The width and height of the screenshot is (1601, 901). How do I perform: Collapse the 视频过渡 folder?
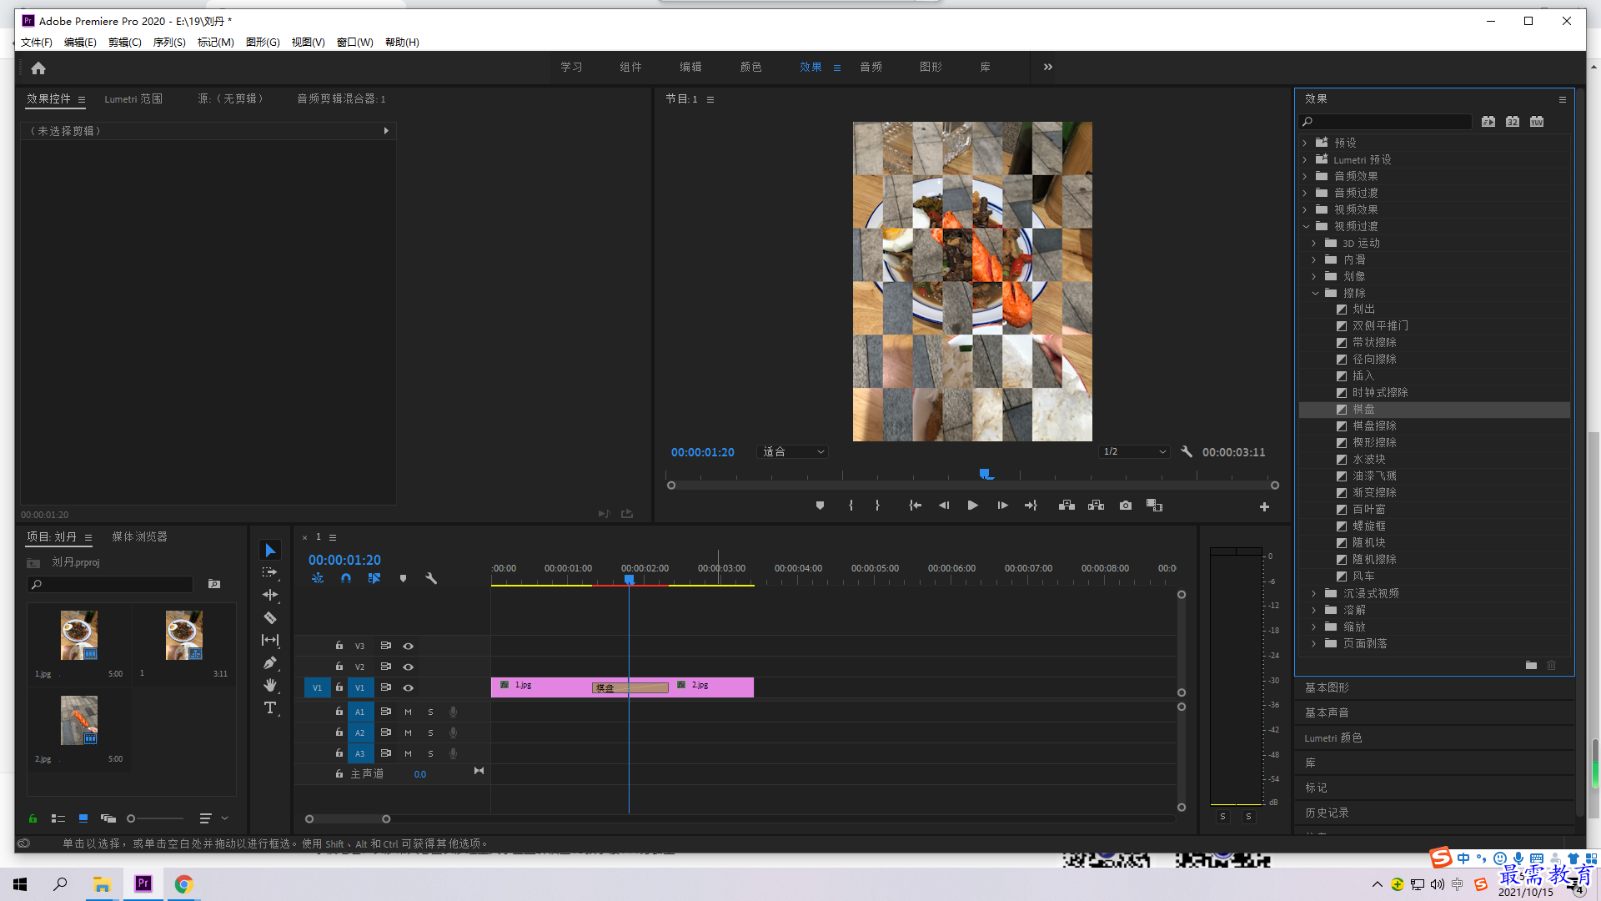point(1306,226)
